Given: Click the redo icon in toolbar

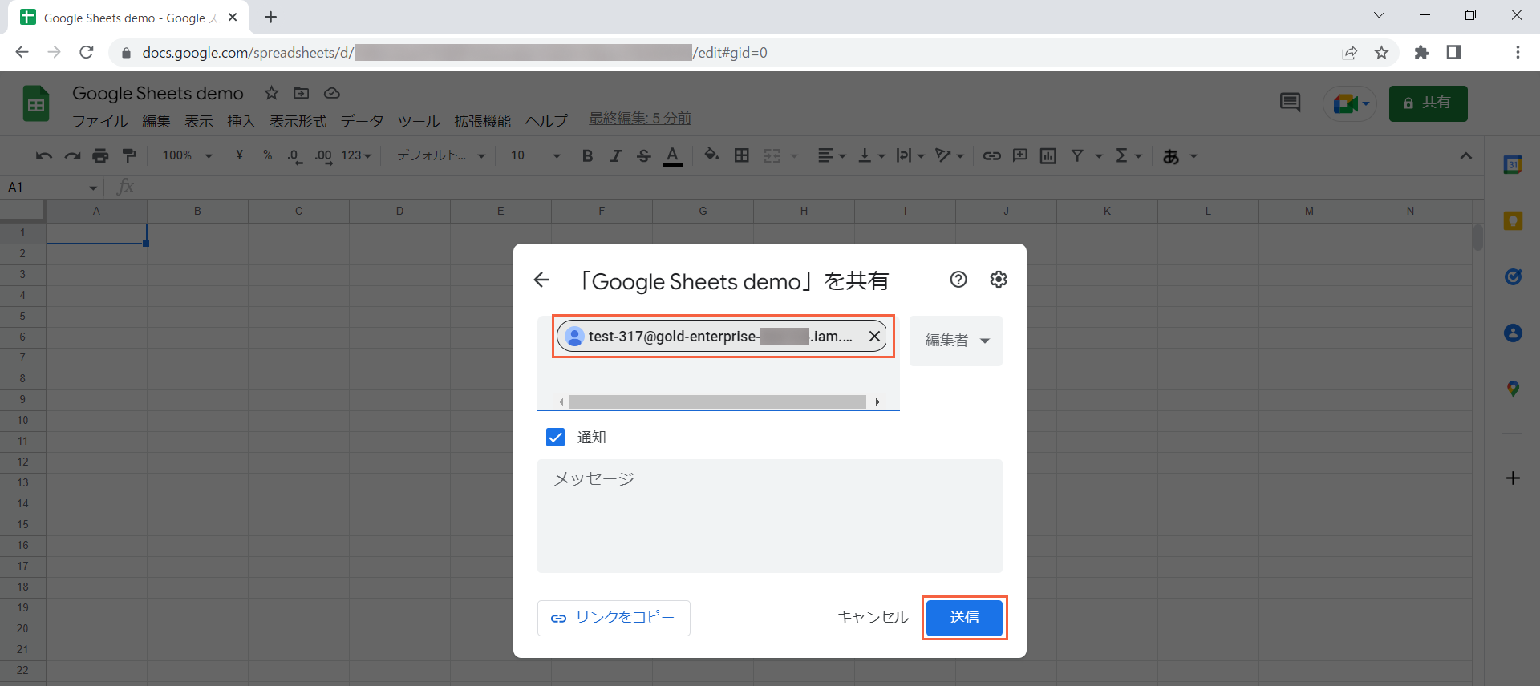Looking at the screenshot, I should tap(72, 155).
